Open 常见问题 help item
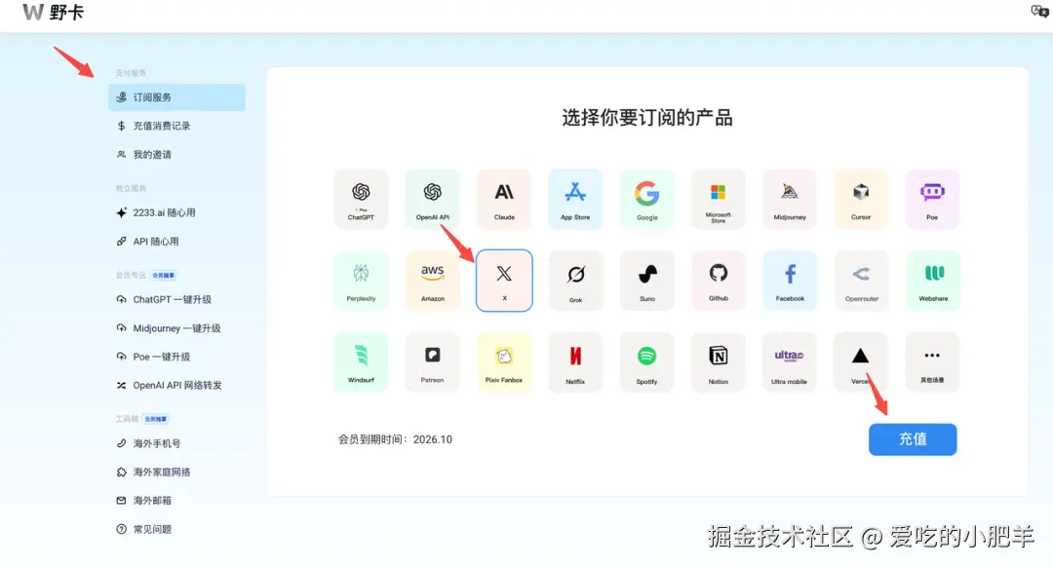The image size is (1053, 568). [176, 529]
